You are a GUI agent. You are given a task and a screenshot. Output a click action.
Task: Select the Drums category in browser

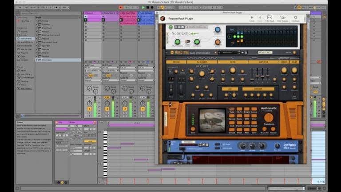[24, 35]
